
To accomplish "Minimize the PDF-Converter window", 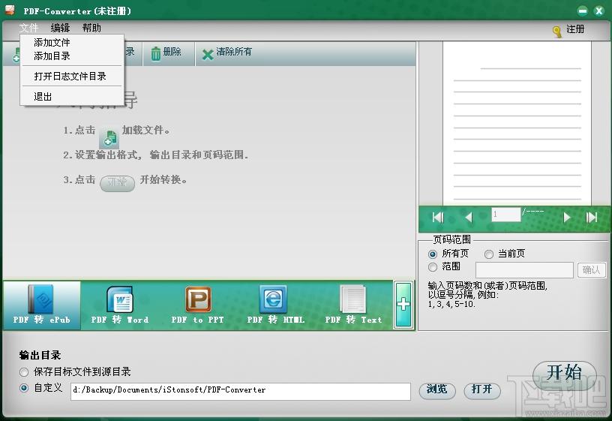I will [582, 11].
